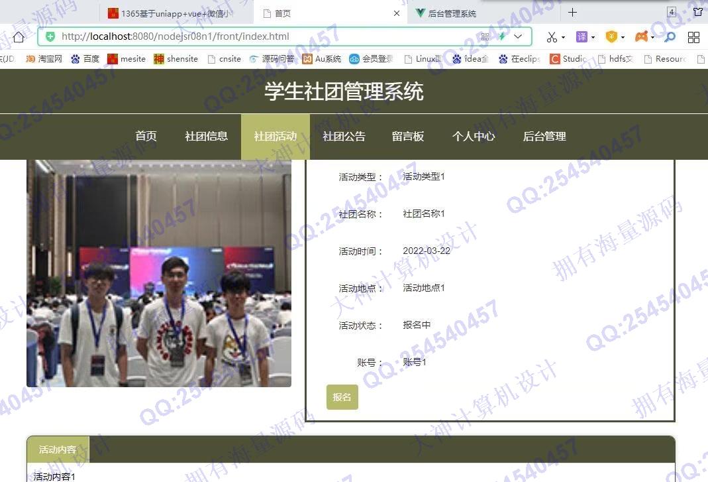Viewport: 708px width, 482px height.
Task: Click the lightning speed-mode icon
Action: [501, 36]
